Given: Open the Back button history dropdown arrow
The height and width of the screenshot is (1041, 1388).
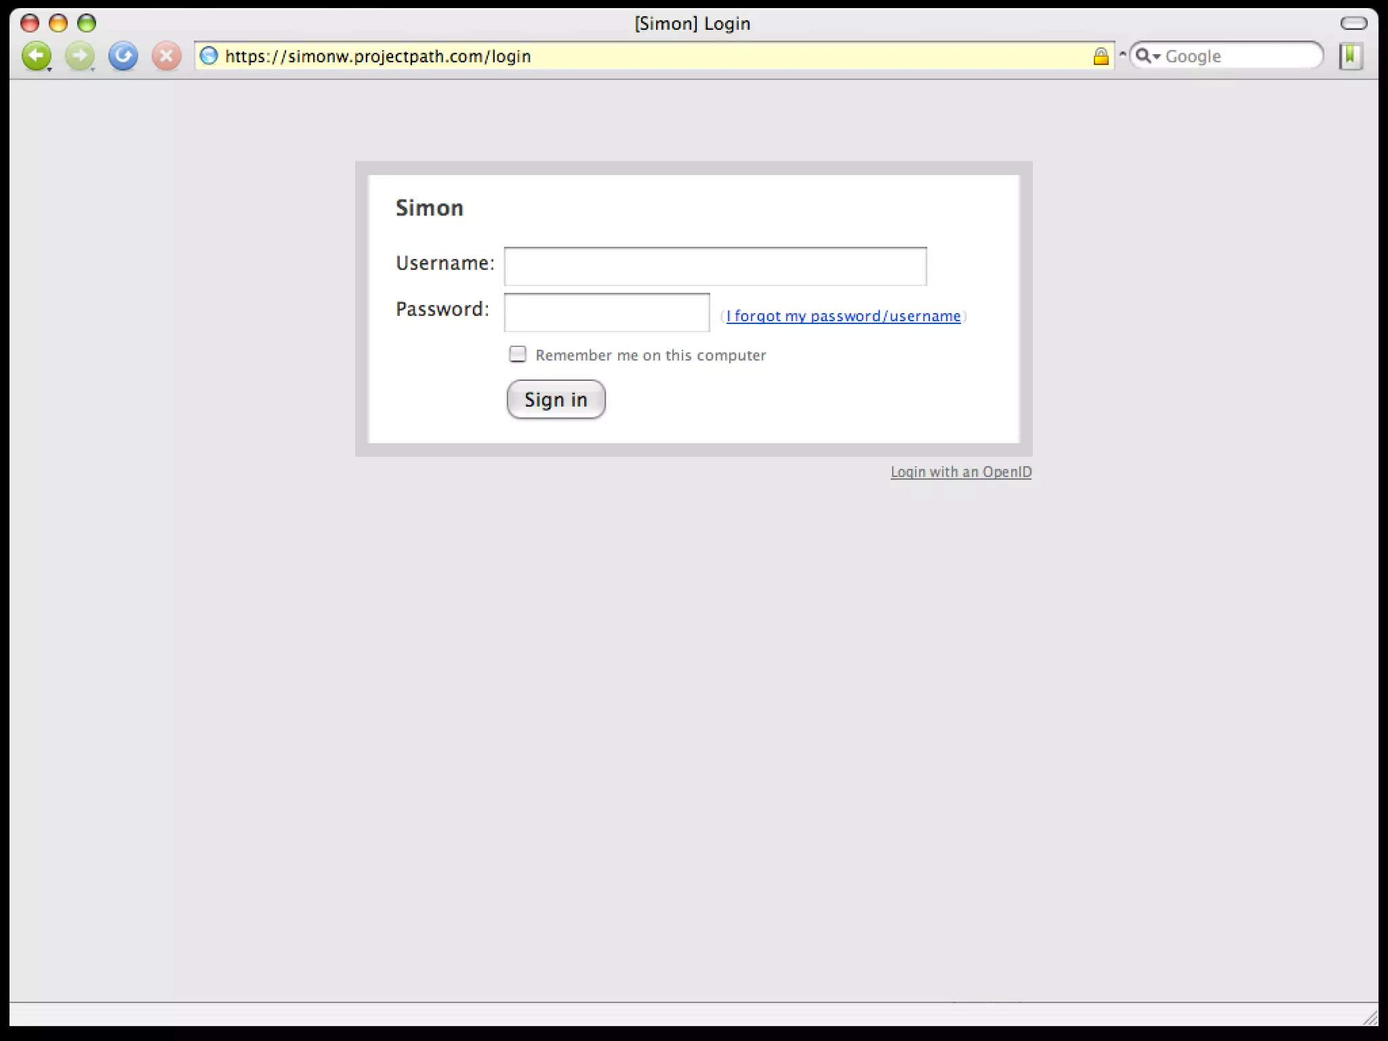Looking at the screenshot, I should coord(49,68).
